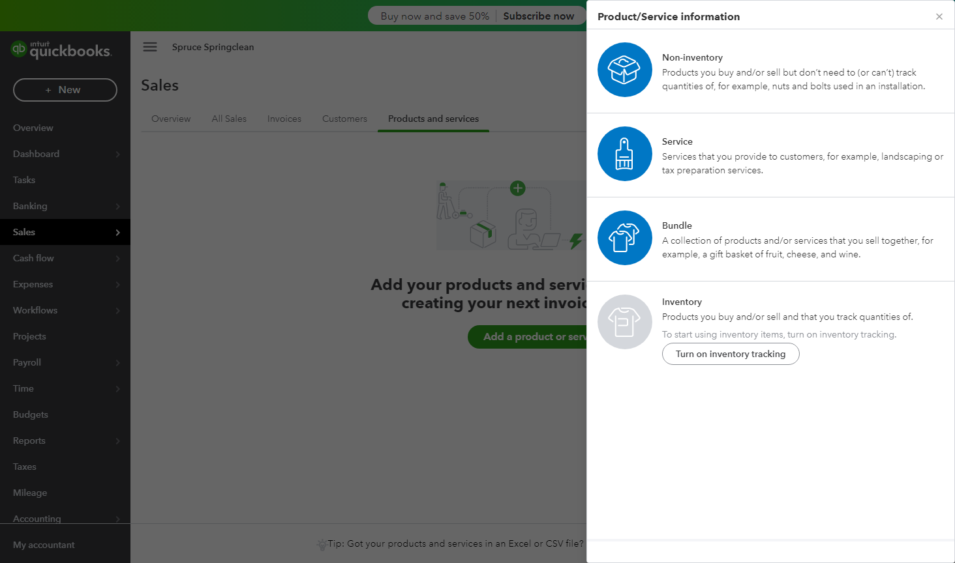
Task: Click the QuickBooks logo
Action: (x=61, y=50)
